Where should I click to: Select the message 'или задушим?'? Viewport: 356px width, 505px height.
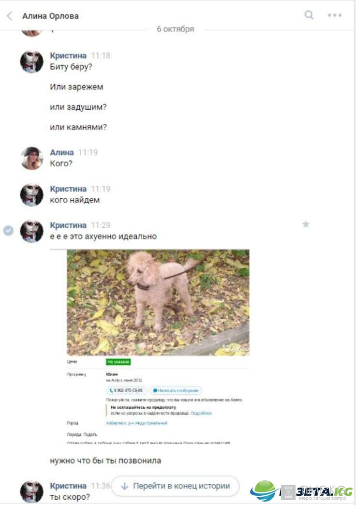(x=78, y=107)
